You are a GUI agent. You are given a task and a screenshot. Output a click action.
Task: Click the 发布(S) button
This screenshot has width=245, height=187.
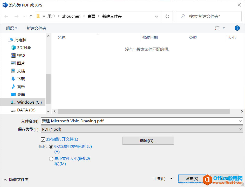pyautogui.click(x=192, y=178)
